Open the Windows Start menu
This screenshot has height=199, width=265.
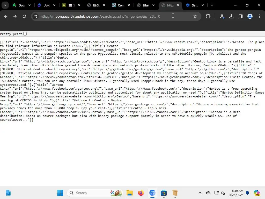pyautogui.click(x=60, y=193)
